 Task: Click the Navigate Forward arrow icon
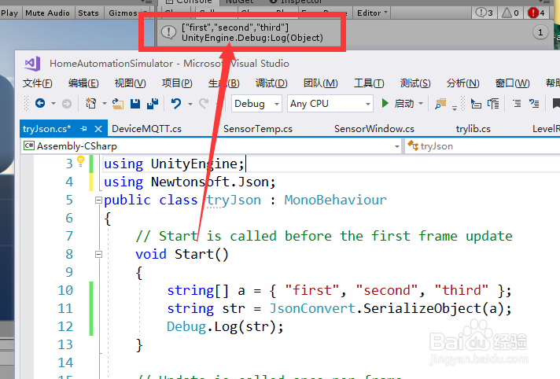[66, 104]
